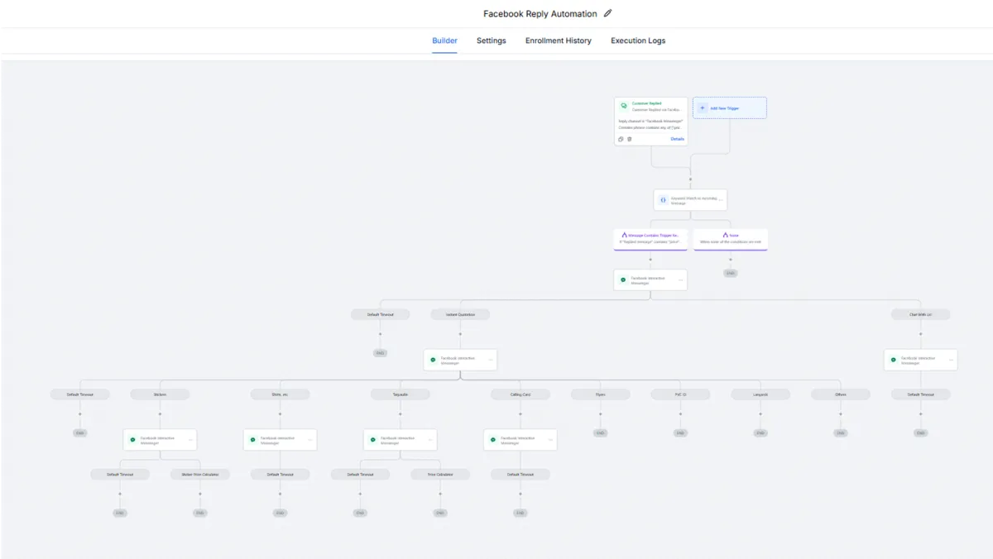Open ellipsis menu on Shirts' Messenger node
The image size is (993, 559).
310,440
